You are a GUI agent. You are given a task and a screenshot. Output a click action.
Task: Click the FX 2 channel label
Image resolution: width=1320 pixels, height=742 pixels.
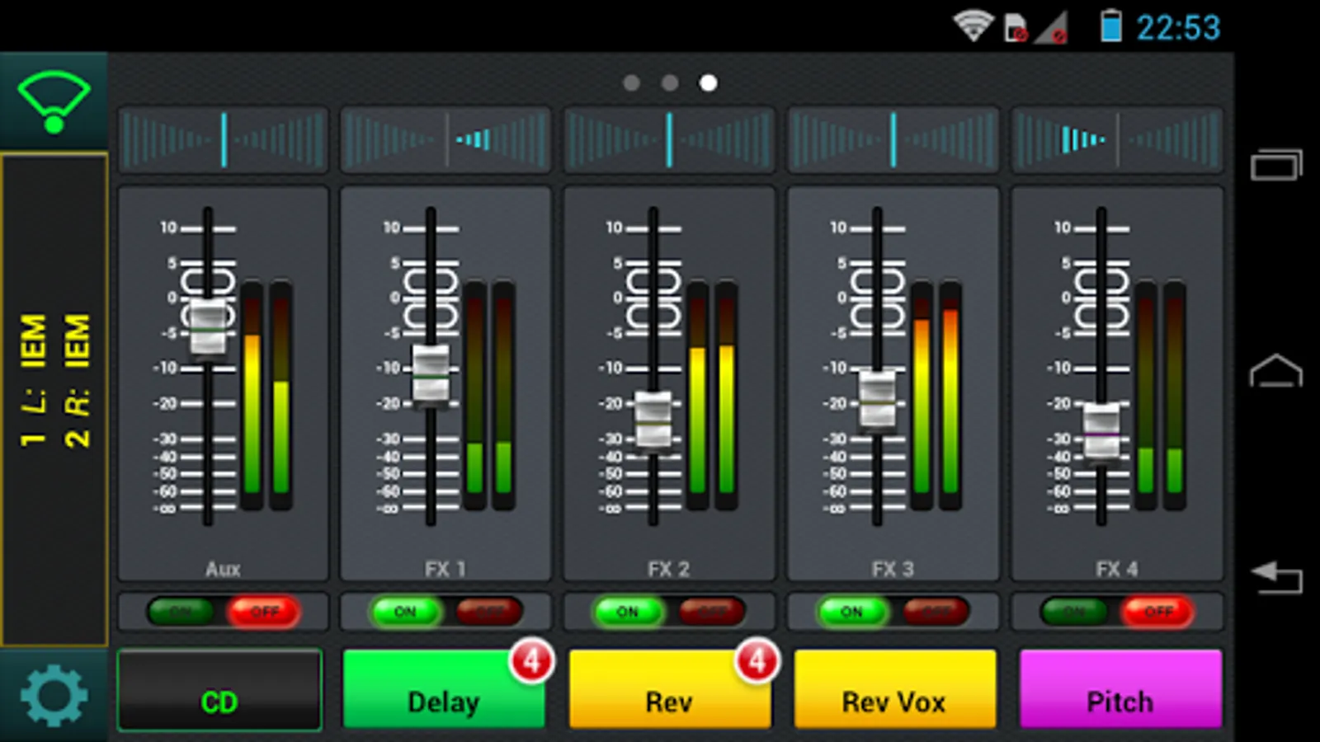point(669,569)
